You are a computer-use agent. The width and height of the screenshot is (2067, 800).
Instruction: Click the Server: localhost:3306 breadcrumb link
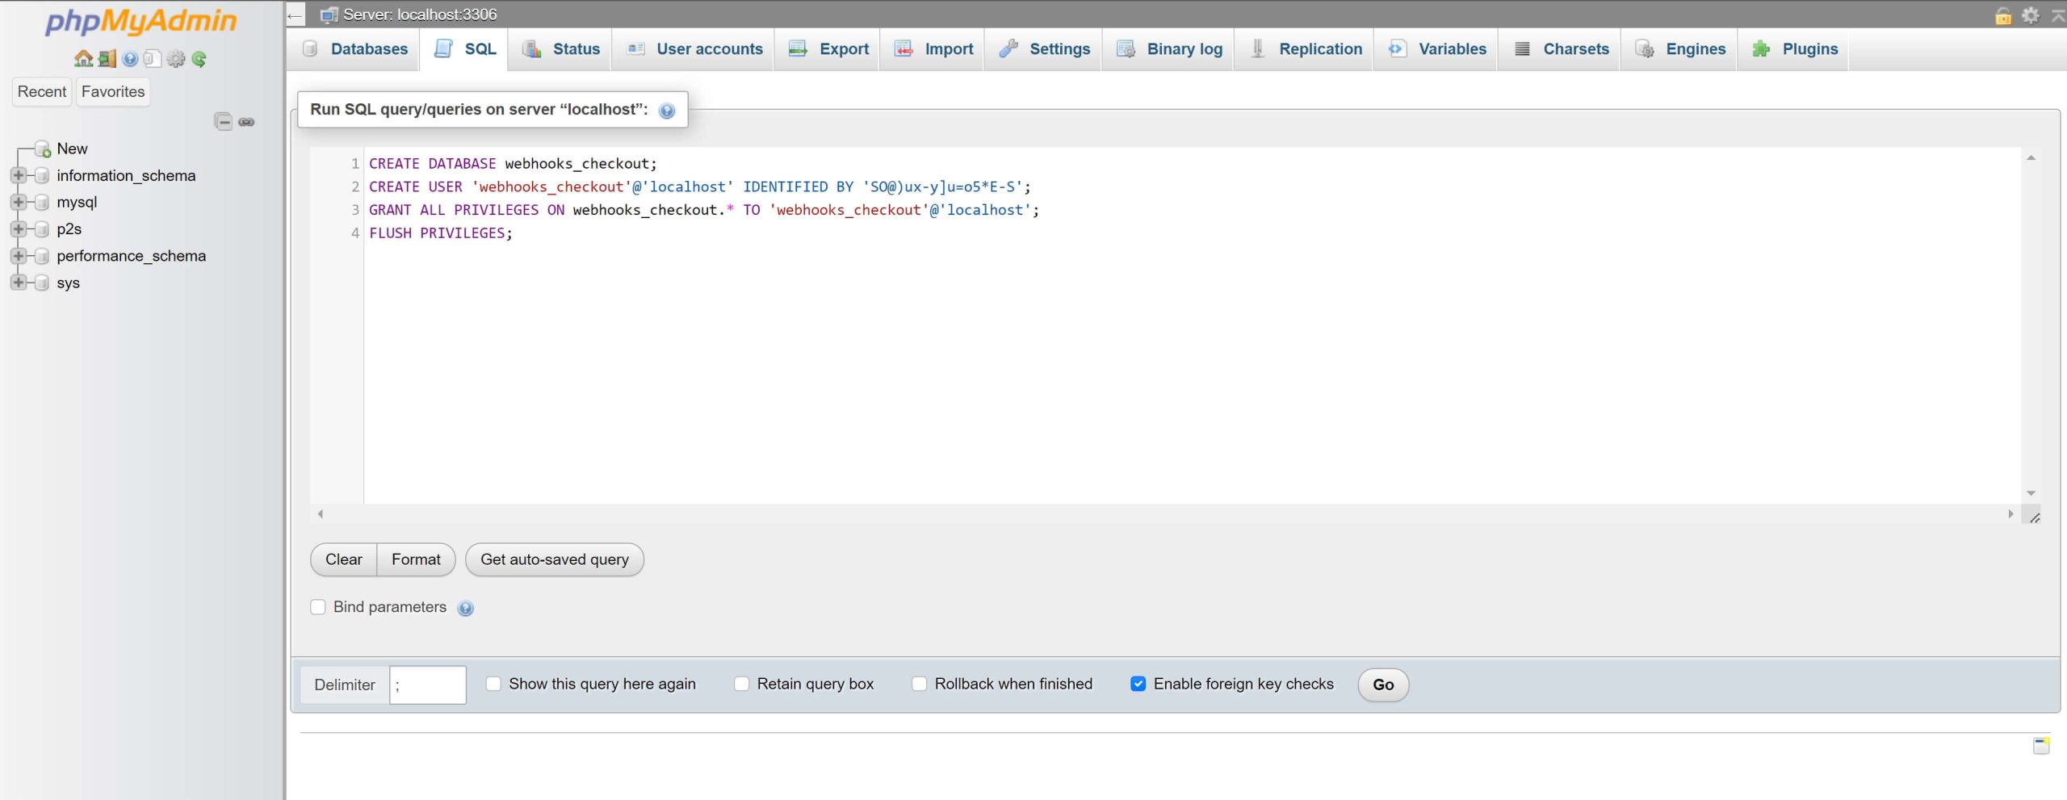pos(420,15)
